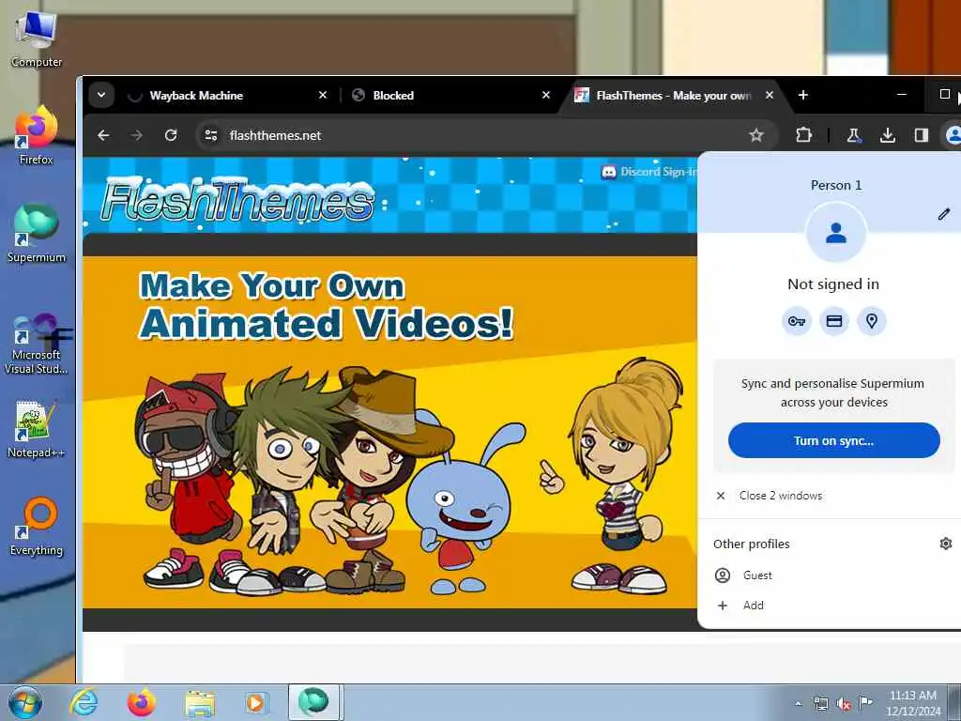Open the network tray icon
Image resolution: width=961 pixels, height=721 pixels.
[820, 703]
